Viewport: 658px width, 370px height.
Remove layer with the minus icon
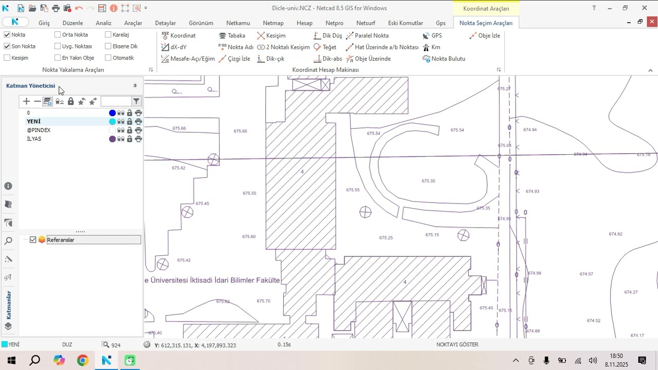click(x=37, y=101)
